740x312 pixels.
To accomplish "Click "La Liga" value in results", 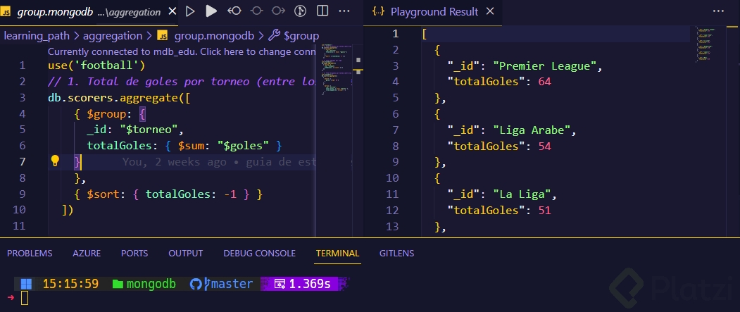I will (x=522, y=194).
